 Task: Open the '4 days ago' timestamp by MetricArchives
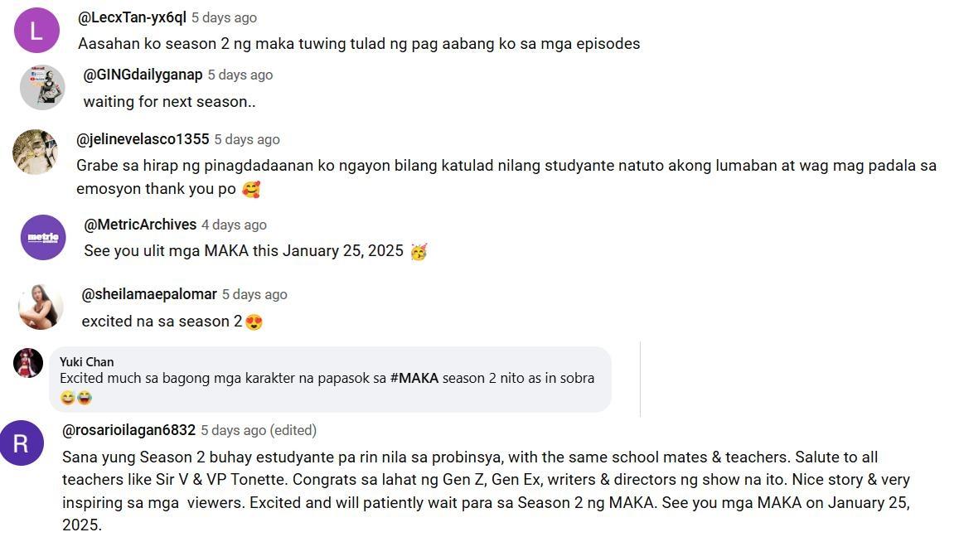(234, 225)
